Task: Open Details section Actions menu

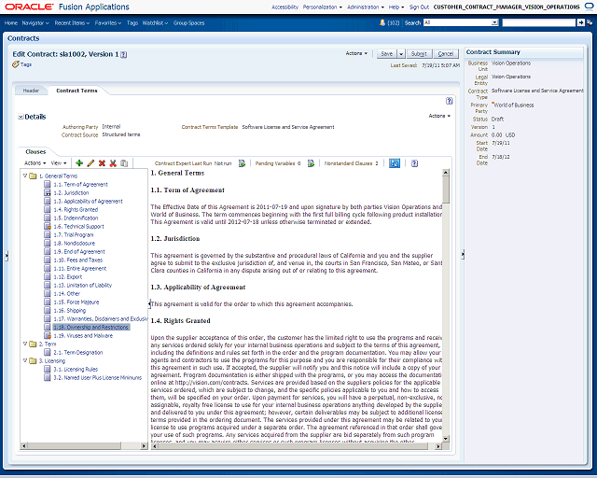Action: [x=439, y=116]
